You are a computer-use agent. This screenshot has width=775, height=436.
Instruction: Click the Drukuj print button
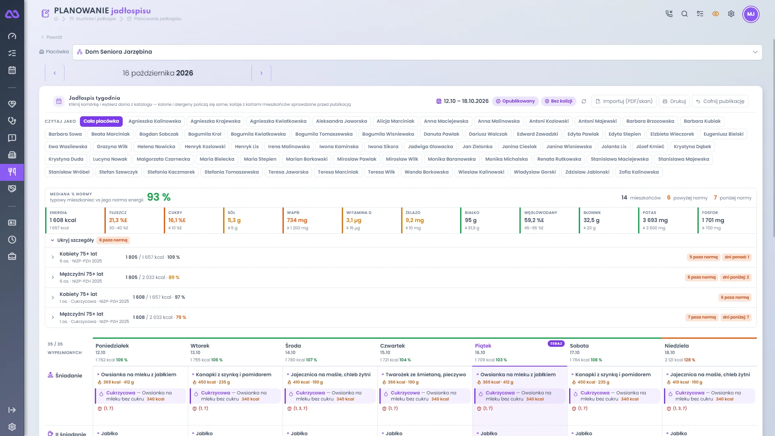click(674, 101)
